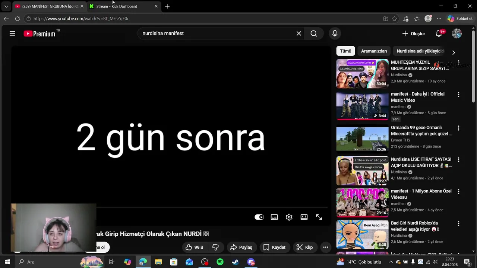Select 'Nurdisina adlı yükleyiciden' chip
Screen dimensions: 477x268
click(x=420, y=51)
